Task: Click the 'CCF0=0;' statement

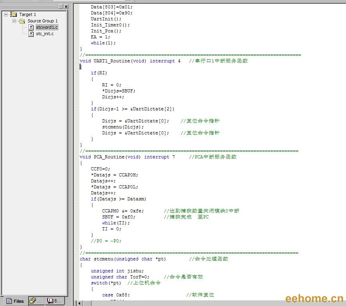Action: click(101, 169)
